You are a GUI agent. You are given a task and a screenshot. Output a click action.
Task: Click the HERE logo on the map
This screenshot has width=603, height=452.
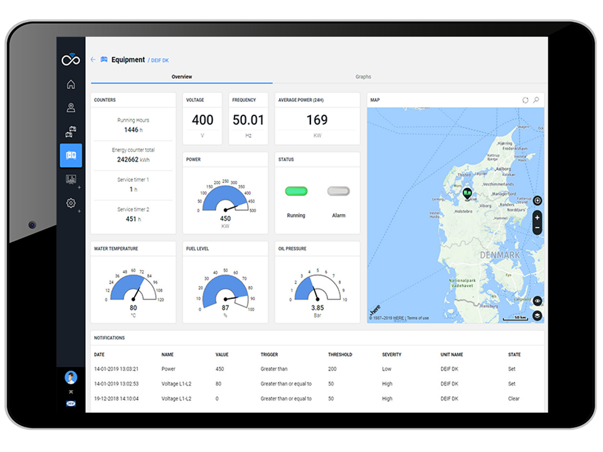point(375,310)
